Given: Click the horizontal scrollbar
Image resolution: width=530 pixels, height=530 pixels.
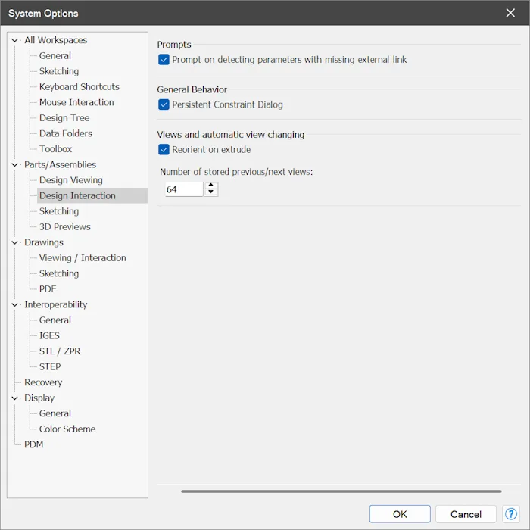Looking at the screenshot, I should (x=341, y=491).
